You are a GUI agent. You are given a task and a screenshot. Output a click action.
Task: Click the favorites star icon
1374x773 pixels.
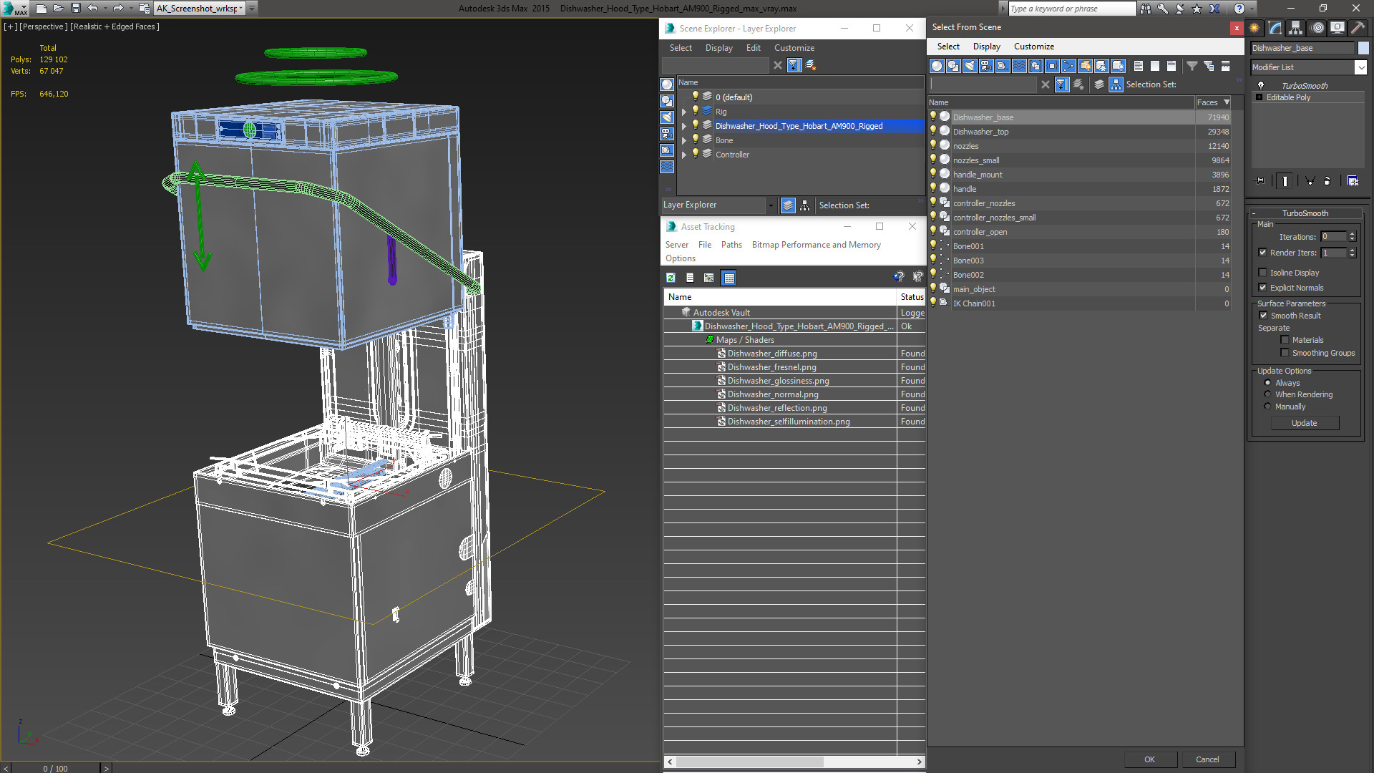click(x=1197, y=9)
